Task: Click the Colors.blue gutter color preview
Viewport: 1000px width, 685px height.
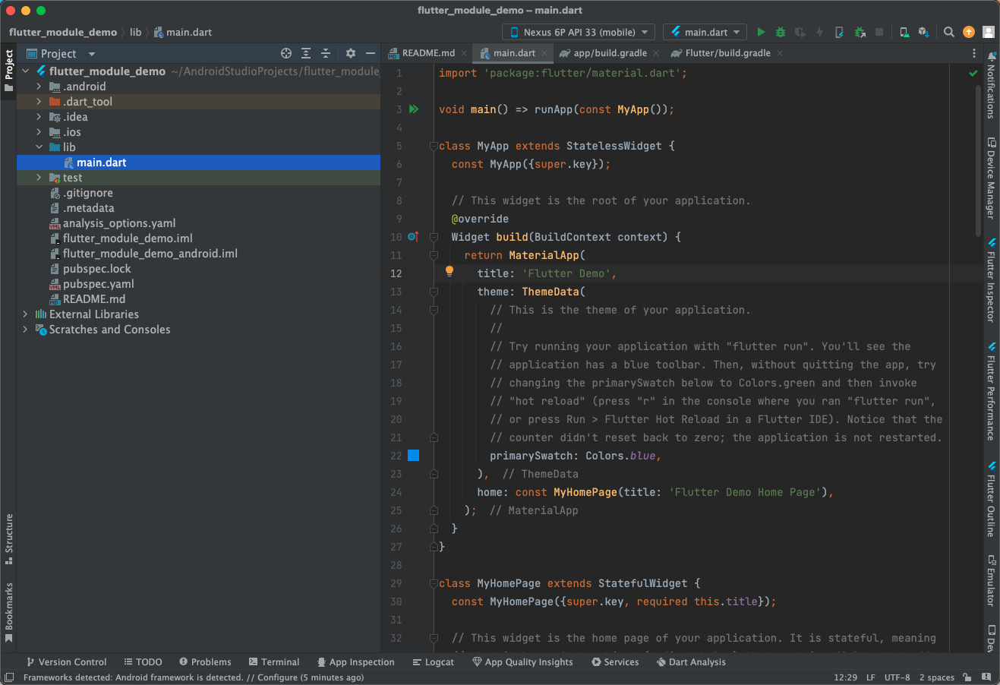Action: point(413,455)
